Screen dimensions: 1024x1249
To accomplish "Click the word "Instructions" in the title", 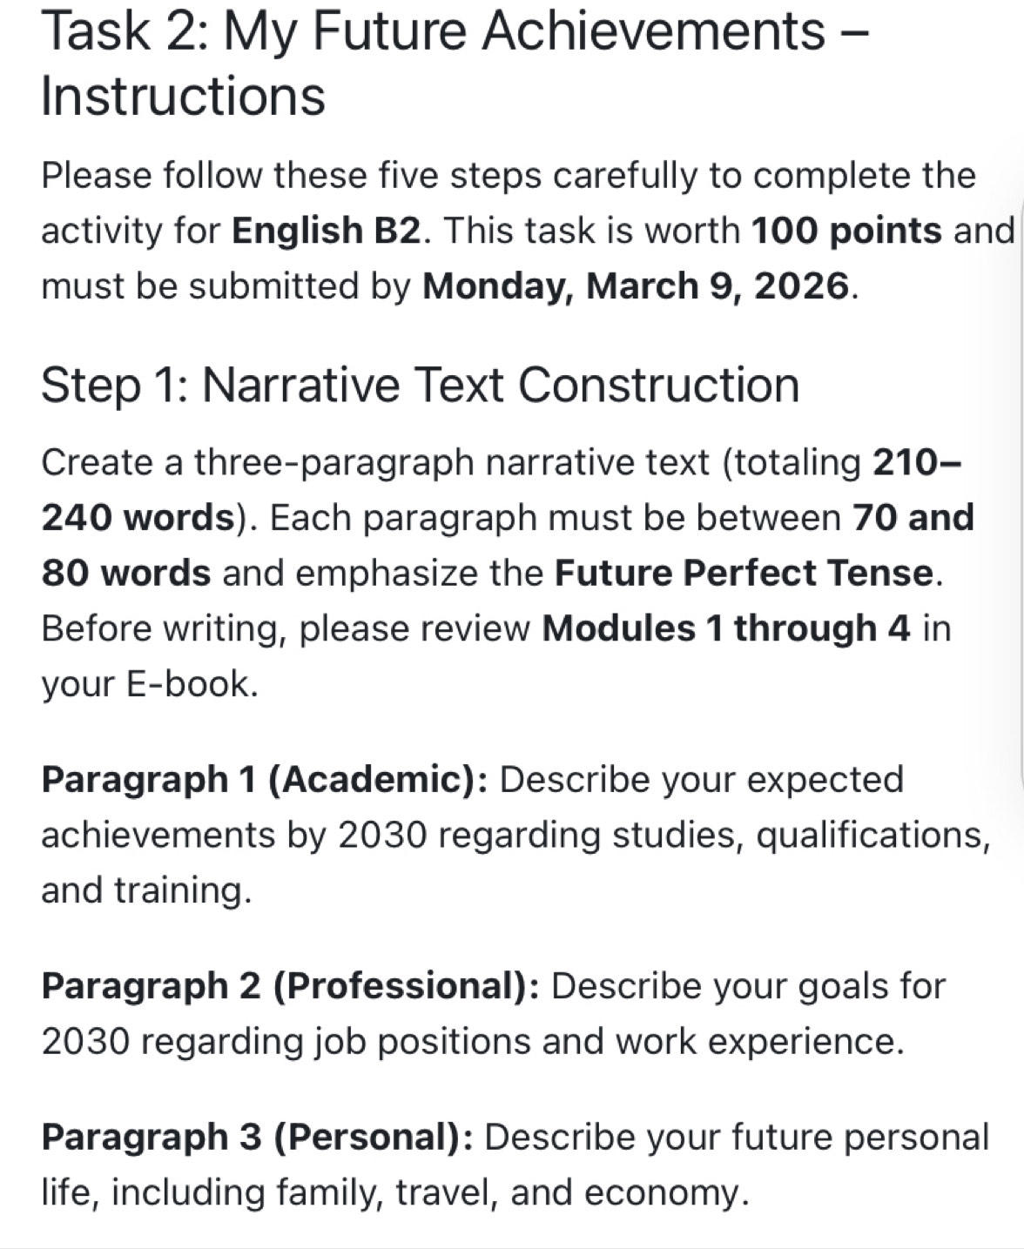I will tap(183, 96).
